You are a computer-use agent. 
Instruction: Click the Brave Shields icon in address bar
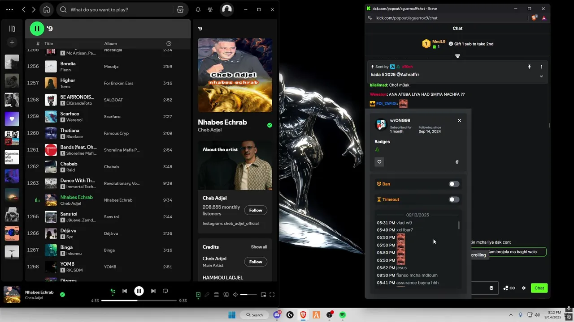tap(534, 18)
